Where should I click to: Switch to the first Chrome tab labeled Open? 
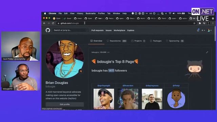pos(57,18)
